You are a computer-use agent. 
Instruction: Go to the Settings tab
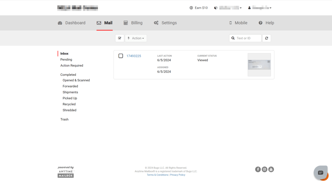tap(165, 23)
